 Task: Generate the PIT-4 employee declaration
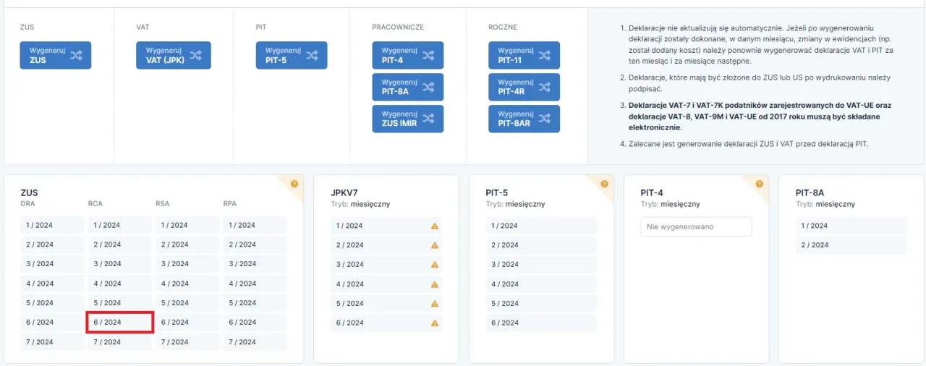click(408, 56)
